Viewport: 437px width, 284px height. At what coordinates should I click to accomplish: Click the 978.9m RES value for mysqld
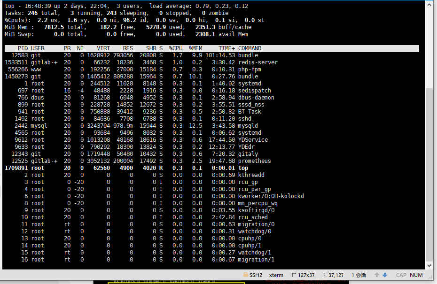point(123,126)
